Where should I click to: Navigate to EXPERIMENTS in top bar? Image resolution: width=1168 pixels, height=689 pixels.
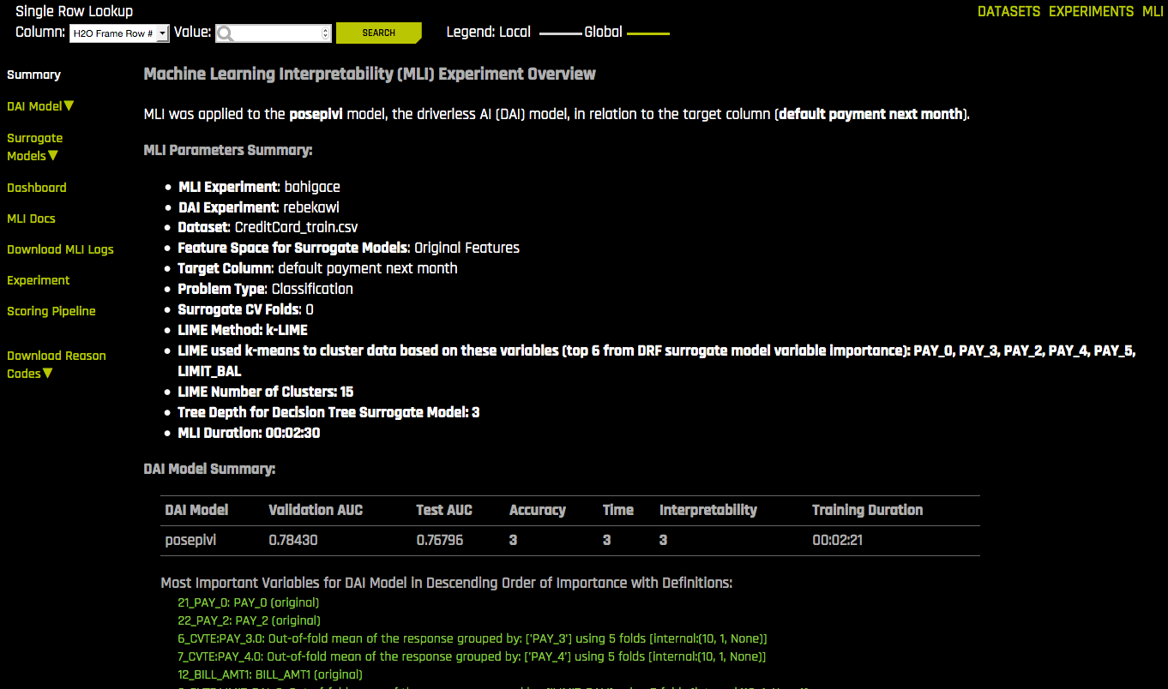click(x=1091, y=12)
